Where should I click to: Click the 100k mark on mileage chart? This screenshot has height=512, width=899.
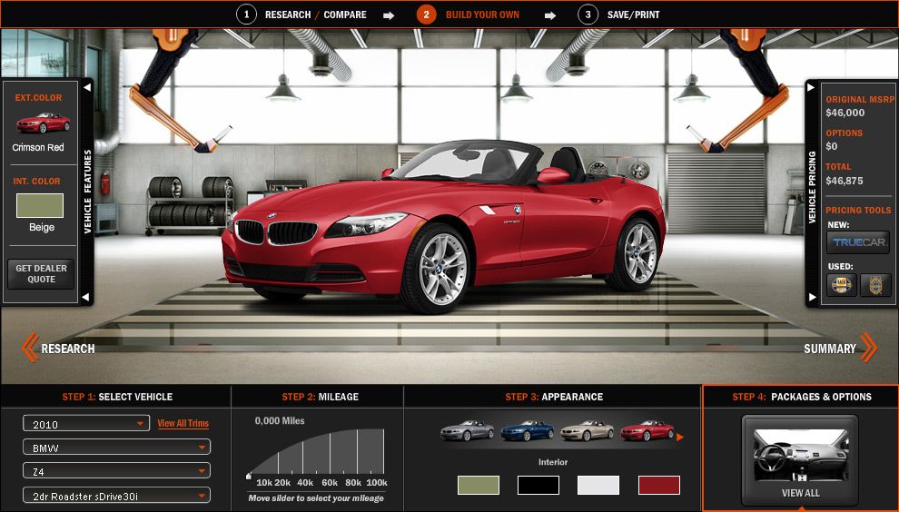pos(377,483)
